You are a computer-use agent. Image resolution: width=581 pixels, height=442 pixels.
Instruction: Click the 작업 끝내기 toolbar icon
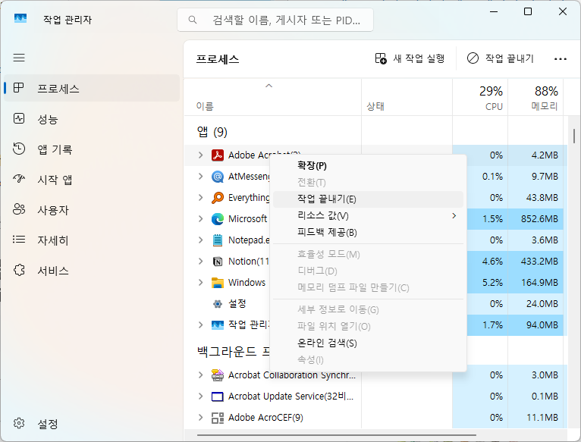pyautogui.click(x=473, y=58)
